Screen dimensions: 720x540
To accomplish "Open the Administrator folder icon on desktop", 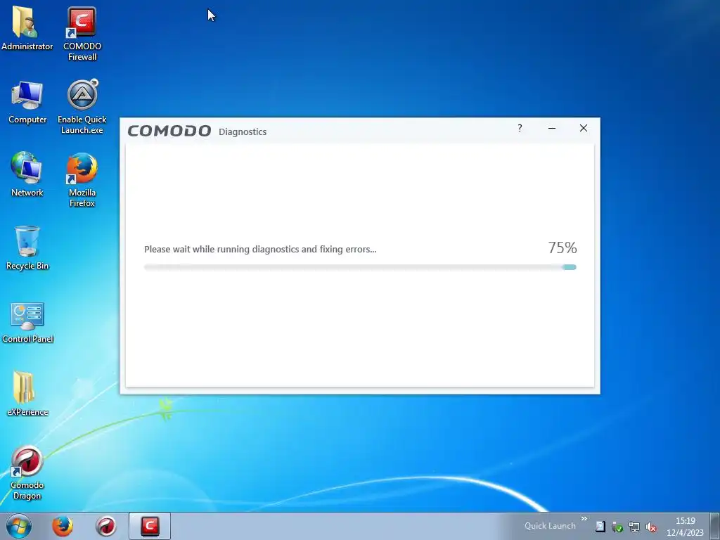I will click(x=27, y=28).
